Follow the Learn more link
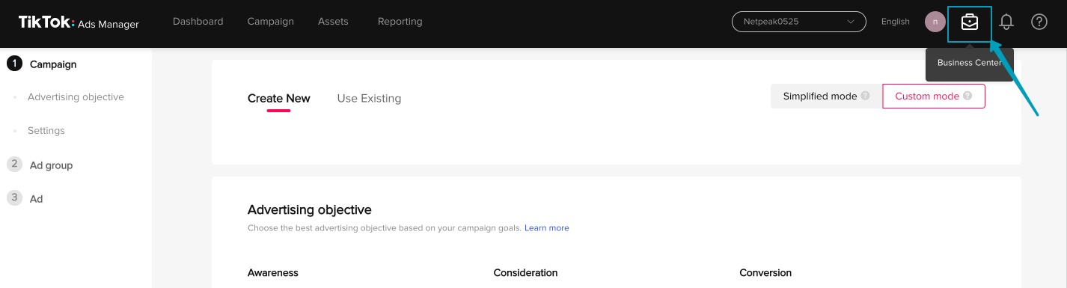Screen dimensions: 1067x288 point(547,228)
